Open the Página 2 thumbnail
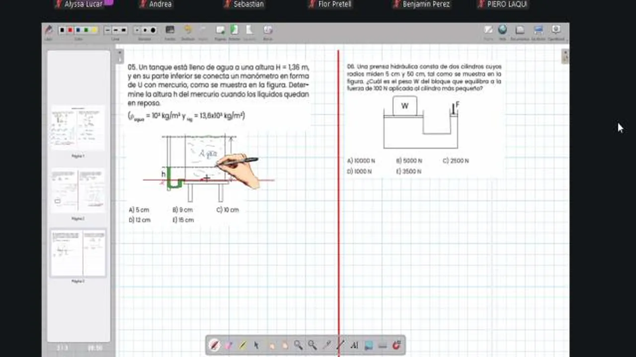This screenshot has width=636, height=357. [78, 190]
